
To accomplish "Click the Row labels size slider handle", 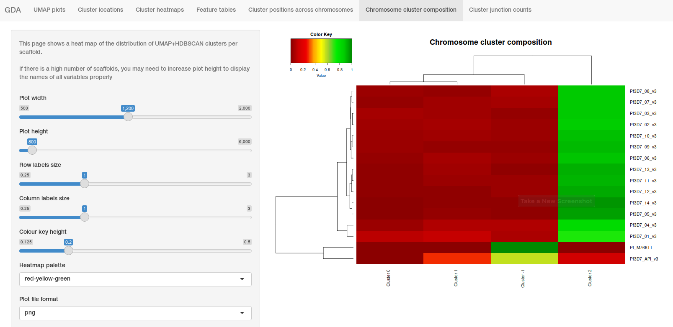I will (85, 184).
